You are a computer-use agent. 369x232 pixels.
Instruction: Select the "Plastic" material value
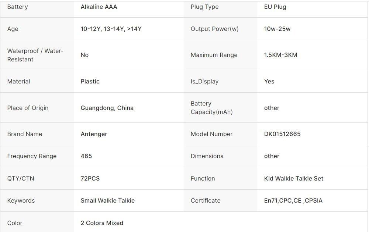pos(90,82)
